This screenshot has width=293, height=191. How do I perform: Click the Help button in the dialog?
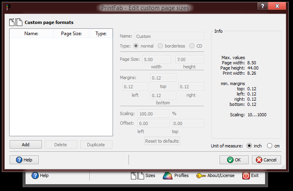pos(24,160)
